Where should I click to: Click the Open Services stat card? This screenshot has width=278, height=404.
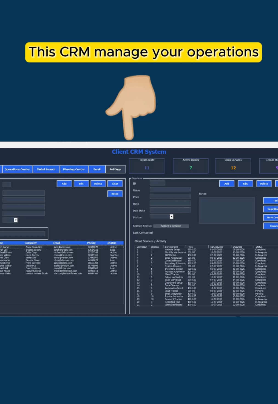(x=233, y=166)
